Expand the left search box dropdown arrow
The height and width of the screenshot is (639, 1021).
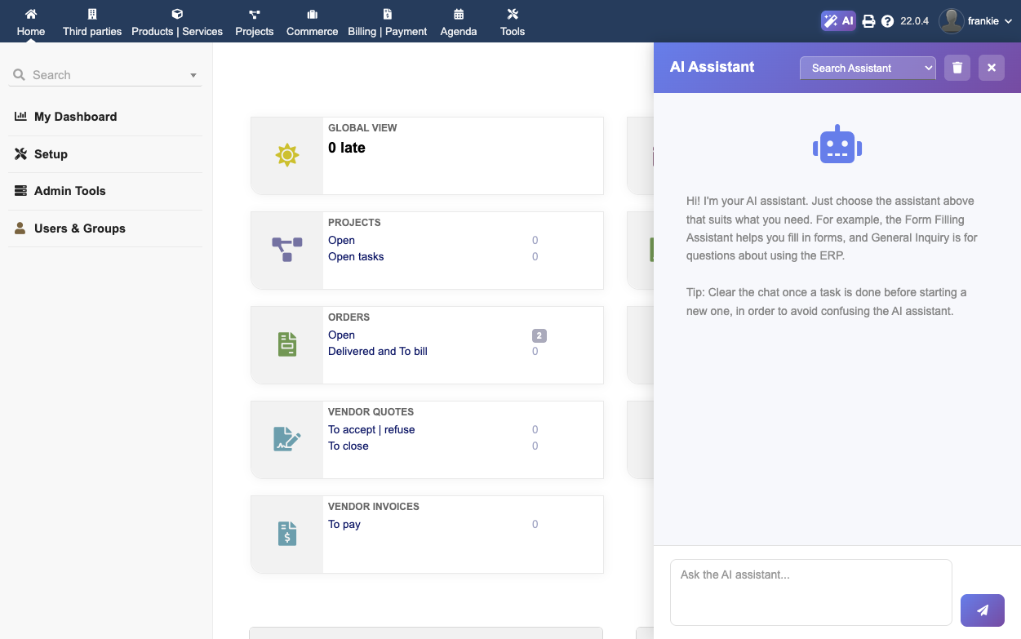193,75
